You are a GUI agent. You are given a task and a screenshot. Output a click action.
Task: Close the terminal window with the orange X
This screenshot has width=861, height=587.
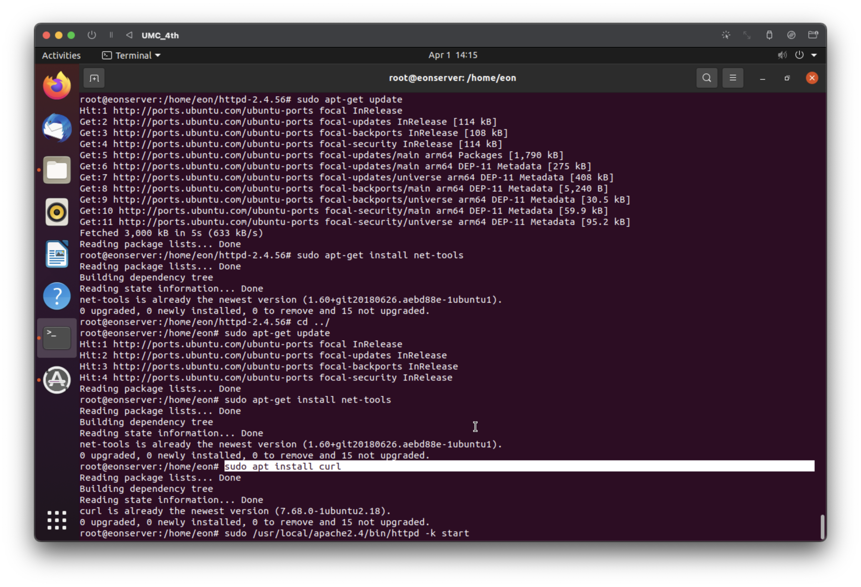coord(812,78)
